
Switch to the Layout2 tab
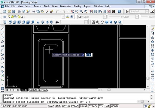[x=43, y=90]
